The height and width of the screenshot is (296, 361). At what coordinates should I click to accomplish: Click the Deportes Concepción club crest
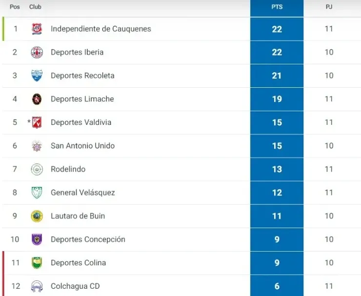pos(37,239)
